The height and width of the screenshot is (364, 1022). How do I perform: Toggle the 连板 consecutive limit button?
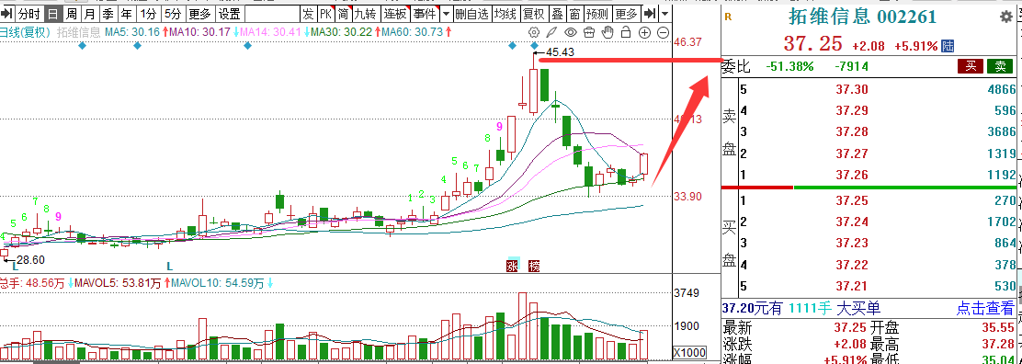click(395, 14)
